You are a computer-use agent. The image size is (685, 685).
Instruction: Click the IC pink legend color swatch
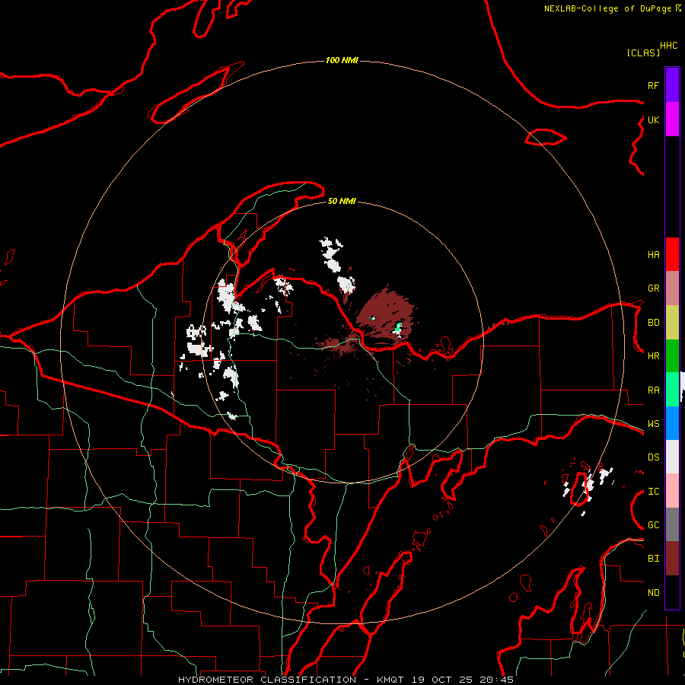click(672, 491)
